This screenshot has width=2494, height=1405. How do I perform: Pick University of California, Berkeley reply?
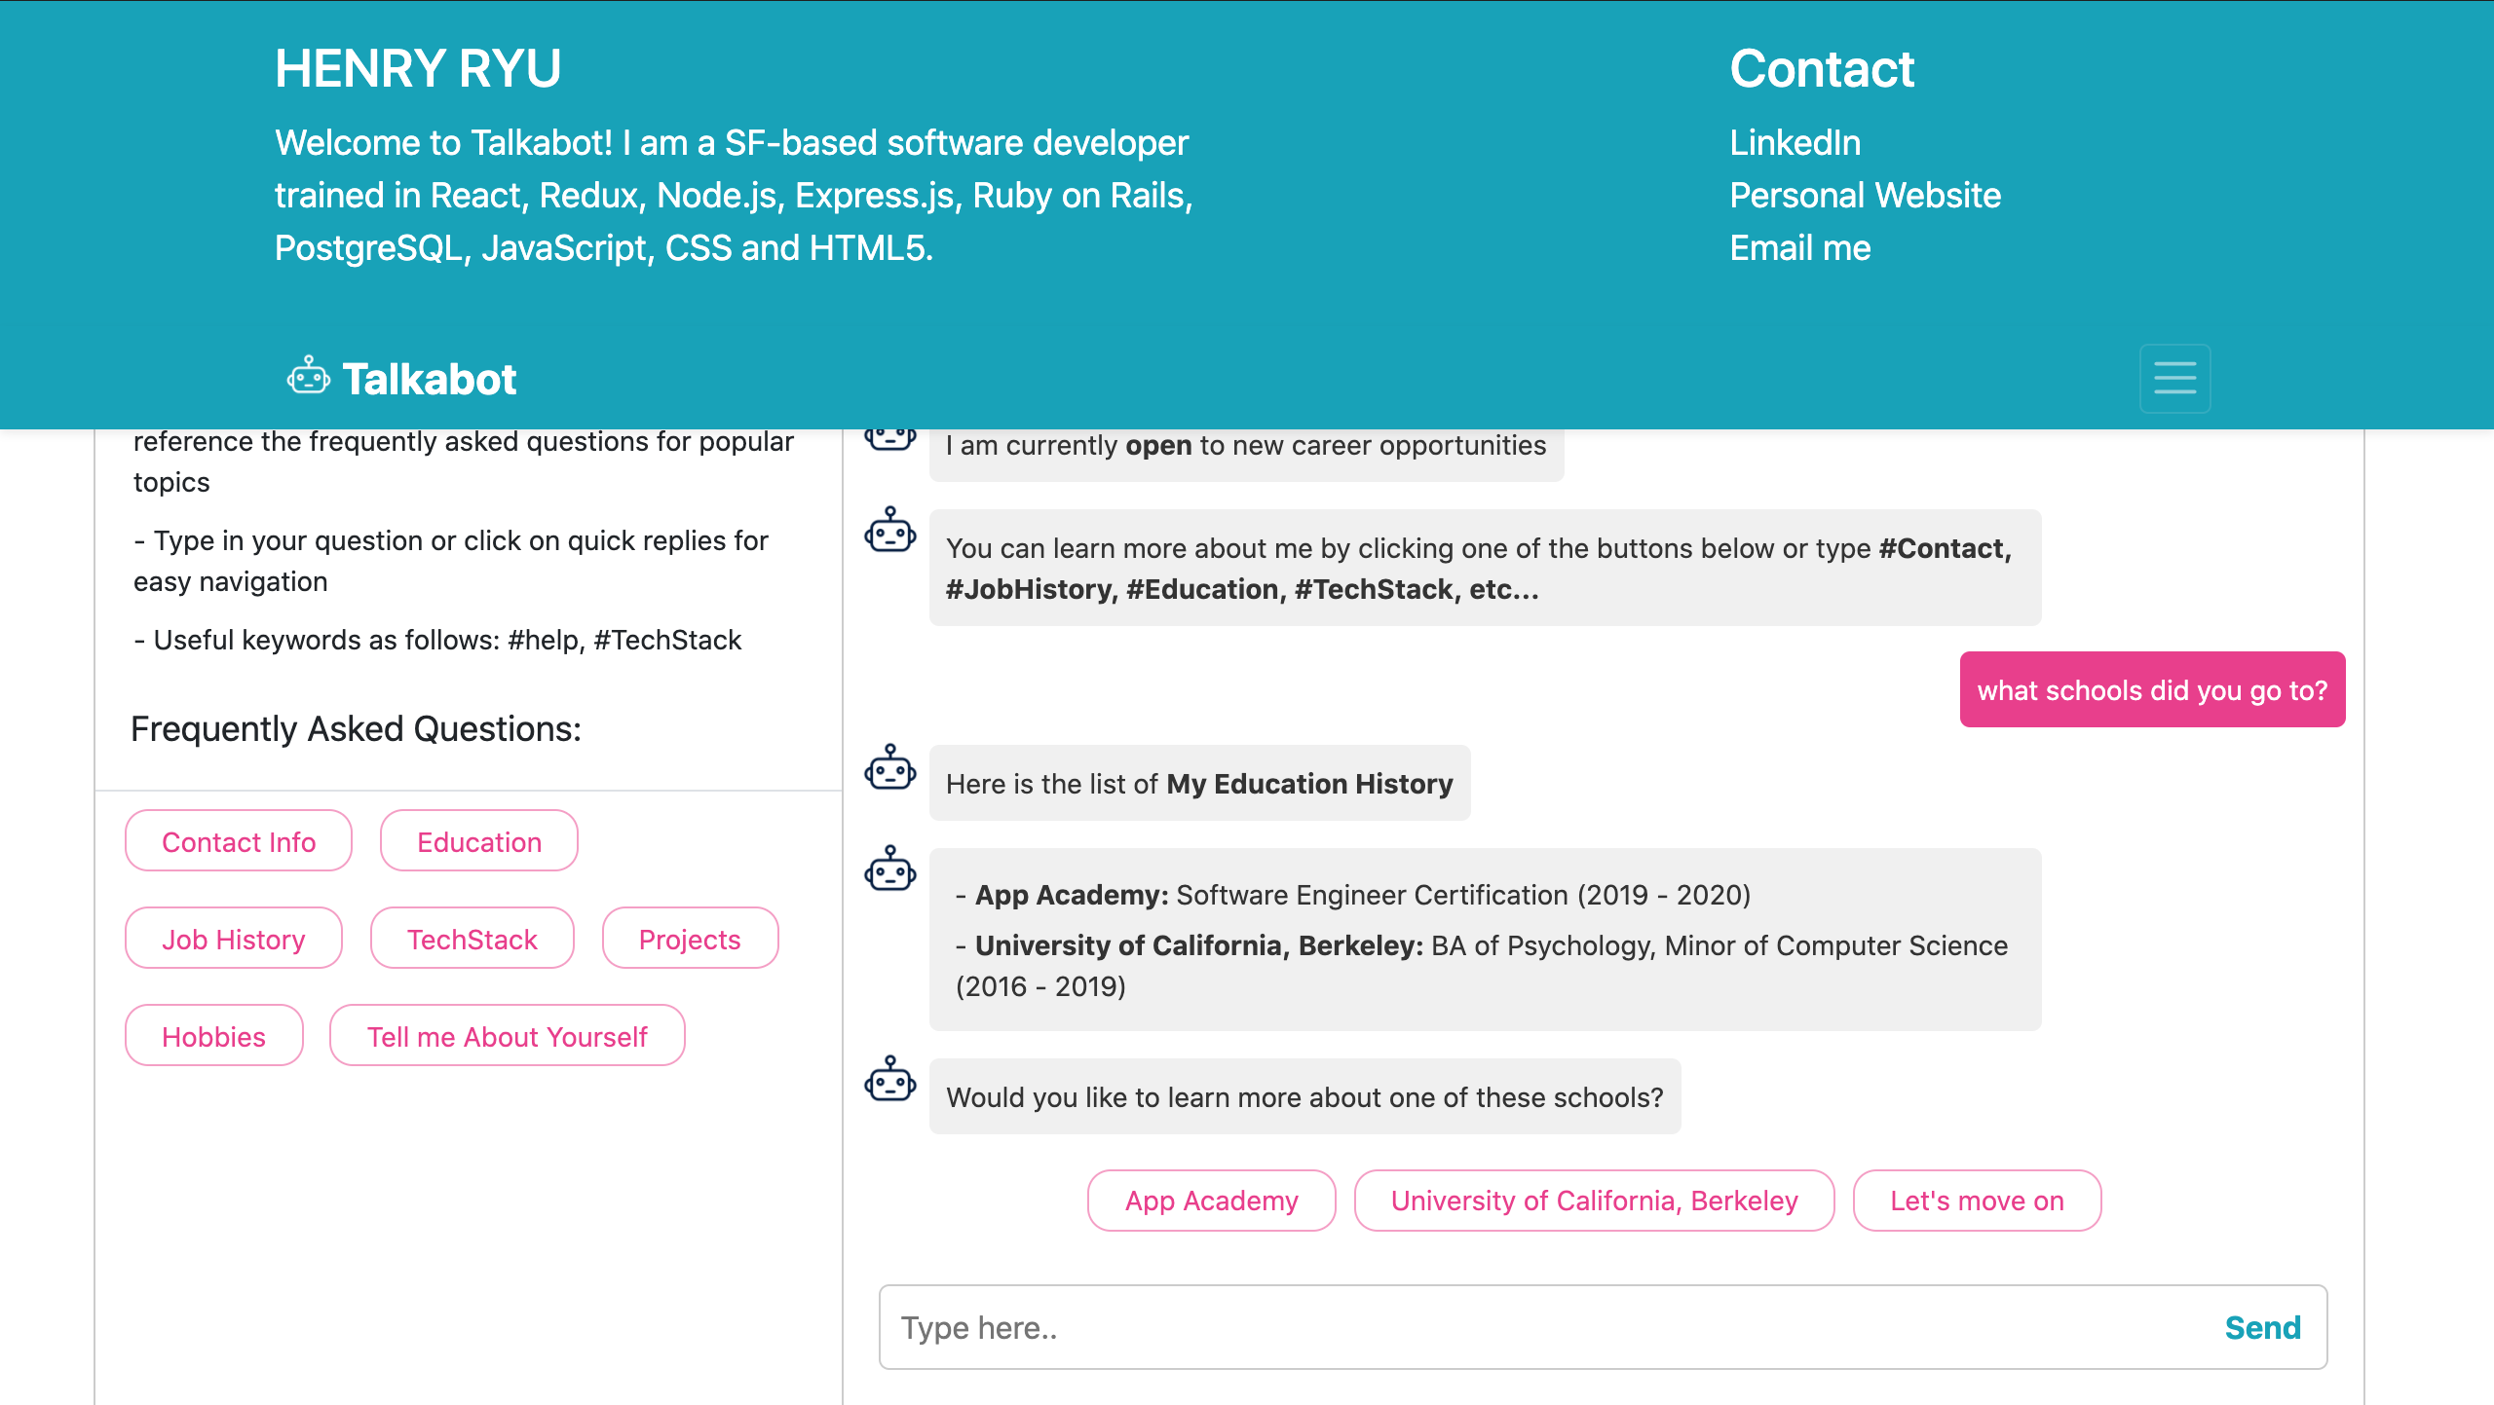1594,1201
